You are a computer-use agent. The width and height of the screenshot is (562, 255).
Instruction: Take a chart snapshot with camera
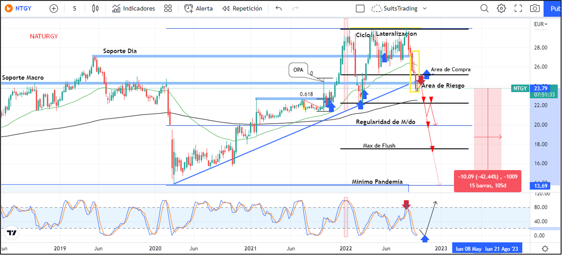pos(535,8)
